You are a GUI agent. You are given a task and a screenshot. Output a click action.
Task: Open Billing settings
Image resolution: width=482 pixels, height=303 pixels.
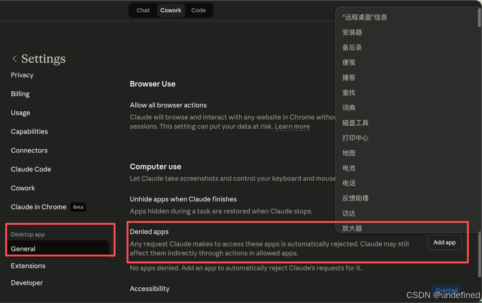20,94
